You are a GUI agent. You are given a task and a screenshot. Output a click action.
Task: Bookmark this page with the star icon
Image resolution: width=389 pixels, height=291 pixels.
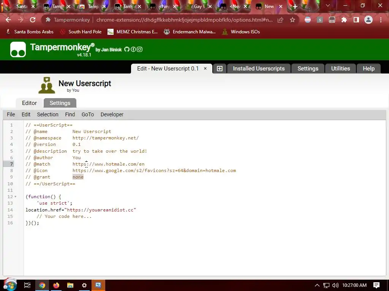coord(293,20)
